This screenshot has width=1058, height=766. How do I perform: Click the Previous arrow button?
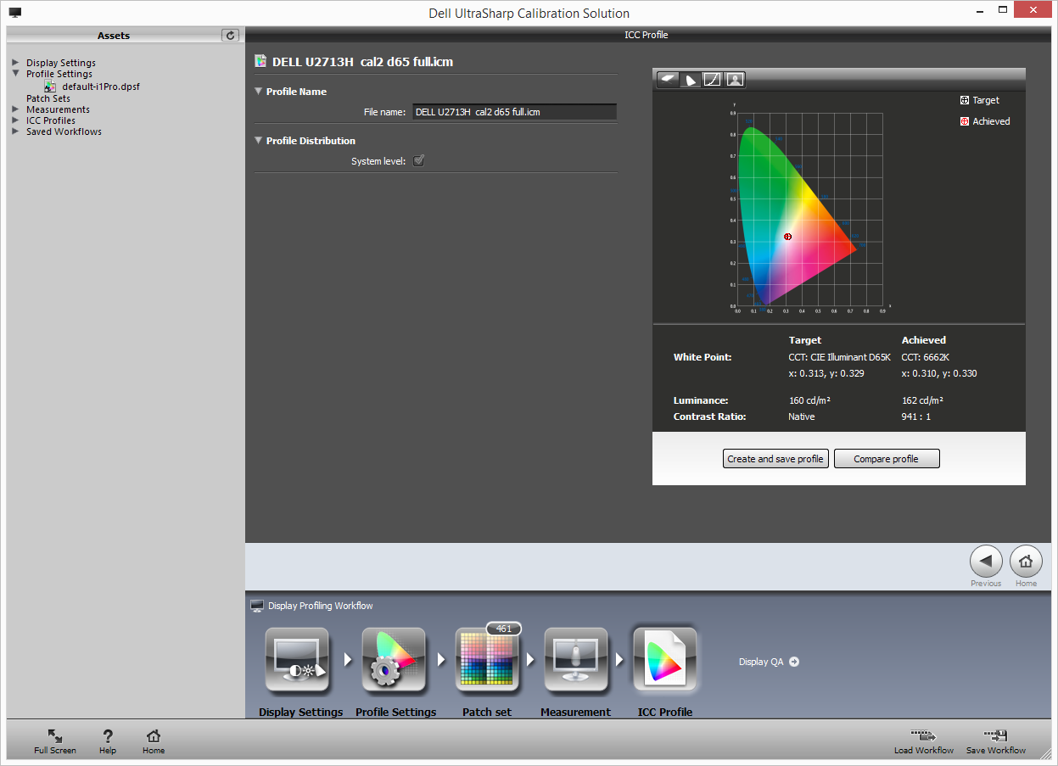[986, 561]
